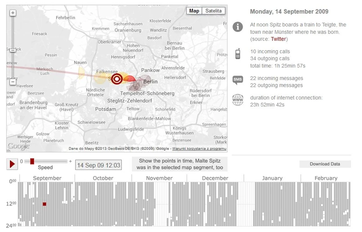Open the map terms of use link

(x=199, y=149)
